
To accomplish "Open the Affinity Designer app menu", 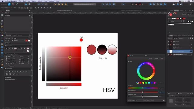I will coord(11,1).
